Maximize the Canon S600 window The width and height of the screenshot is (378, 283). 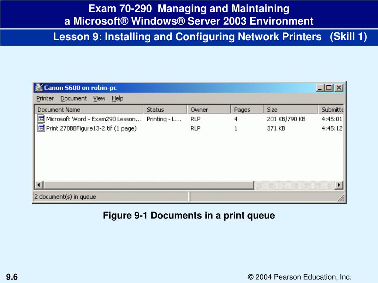[x=329, y=88]
